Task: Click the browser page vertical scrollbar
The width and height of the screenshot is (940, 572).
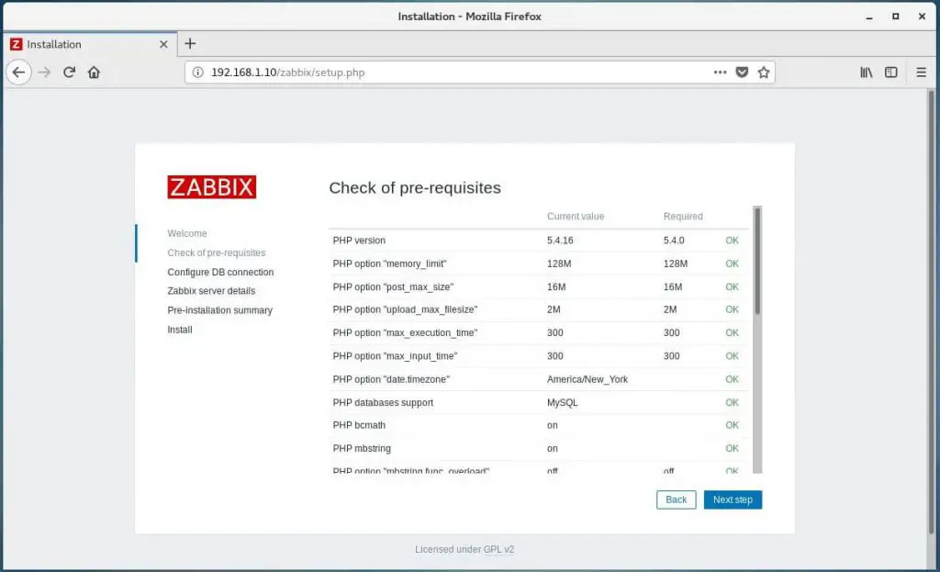Action: pos(931,312)
